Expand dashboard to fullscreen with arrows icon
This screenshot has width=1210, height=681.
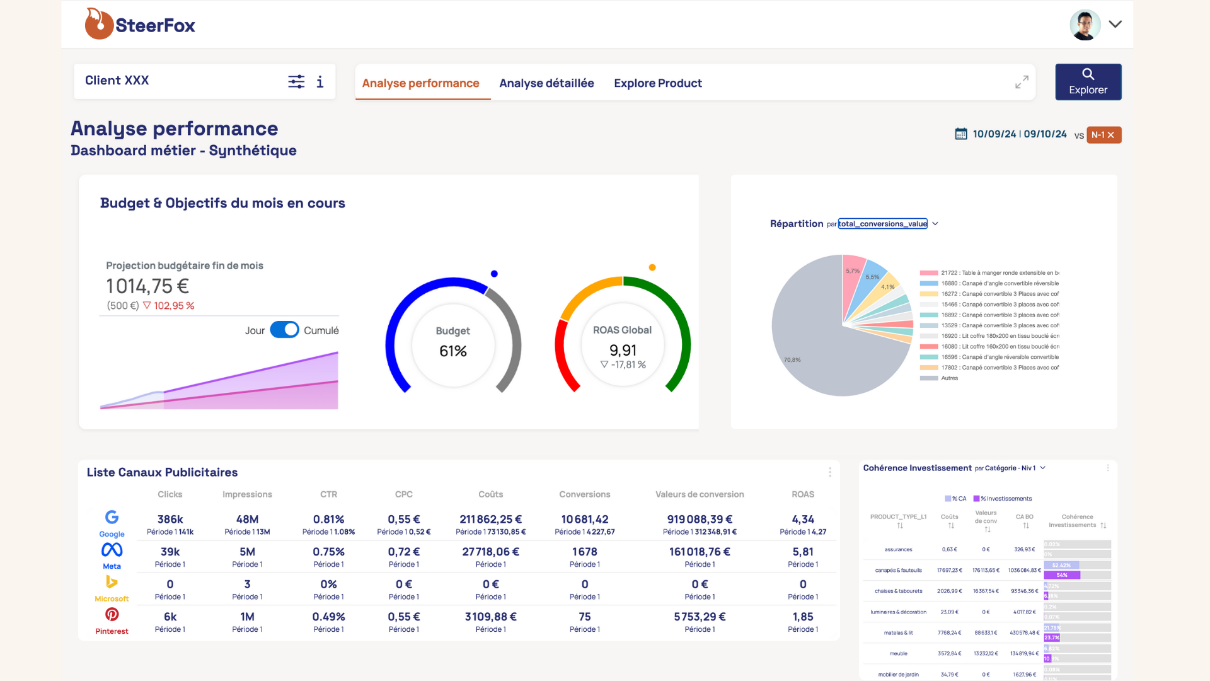coord(1022,82)
